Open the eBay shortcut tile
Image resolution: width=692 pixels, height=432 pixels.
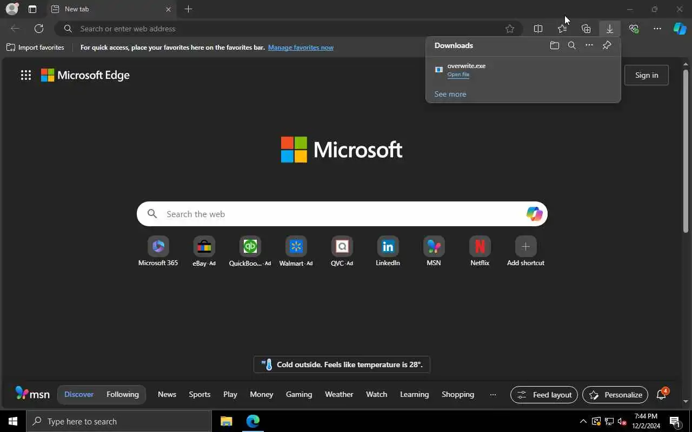pos(204,252)
